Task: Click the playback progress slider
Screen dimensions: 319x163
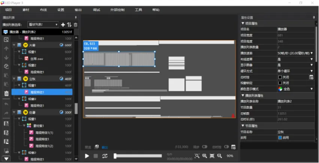Action: point(138,156)
